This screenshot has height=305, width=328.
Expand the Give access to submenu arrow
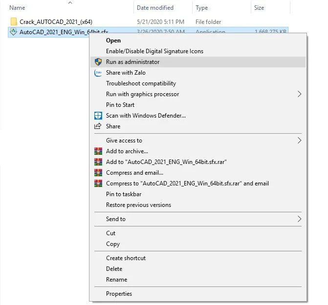[x=300, y=141]
